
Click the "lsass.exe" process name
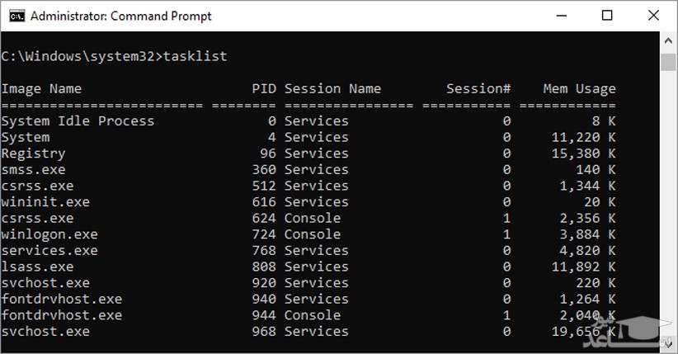(x=37, y=267)
